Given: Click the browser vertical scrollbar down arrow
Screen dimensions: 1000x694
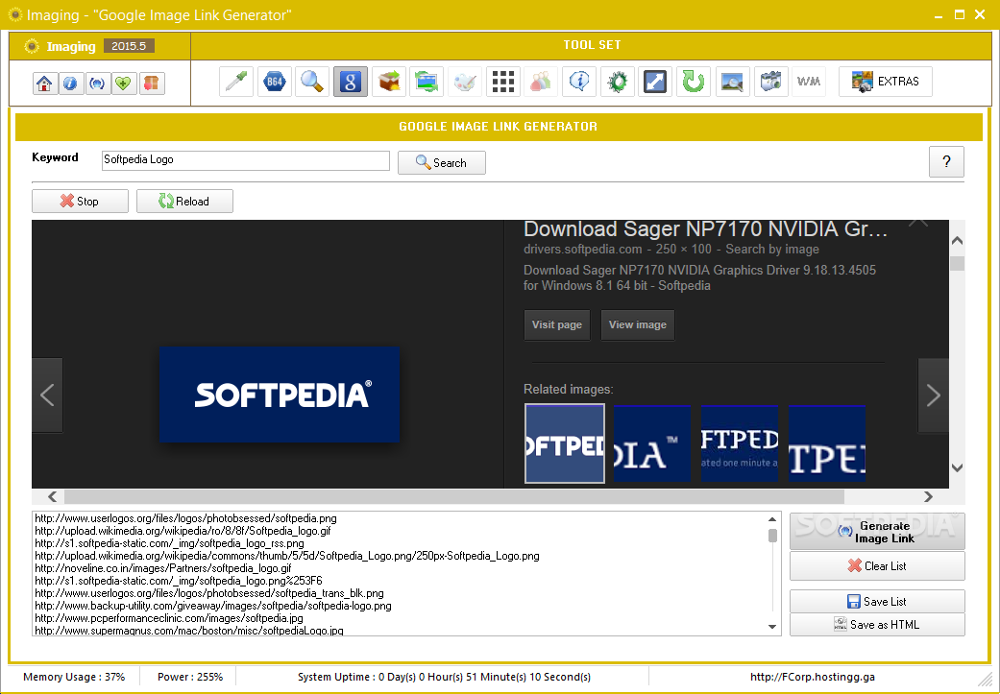Looking at the screenshot, I should point(957,467).
